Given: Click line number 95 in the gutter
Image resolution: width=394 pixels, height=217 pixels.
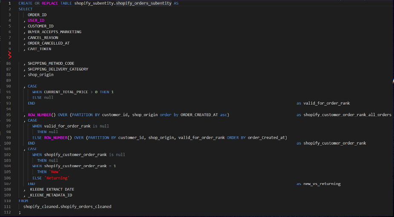Looking at the screenshot, I should [x=8, y=115].
